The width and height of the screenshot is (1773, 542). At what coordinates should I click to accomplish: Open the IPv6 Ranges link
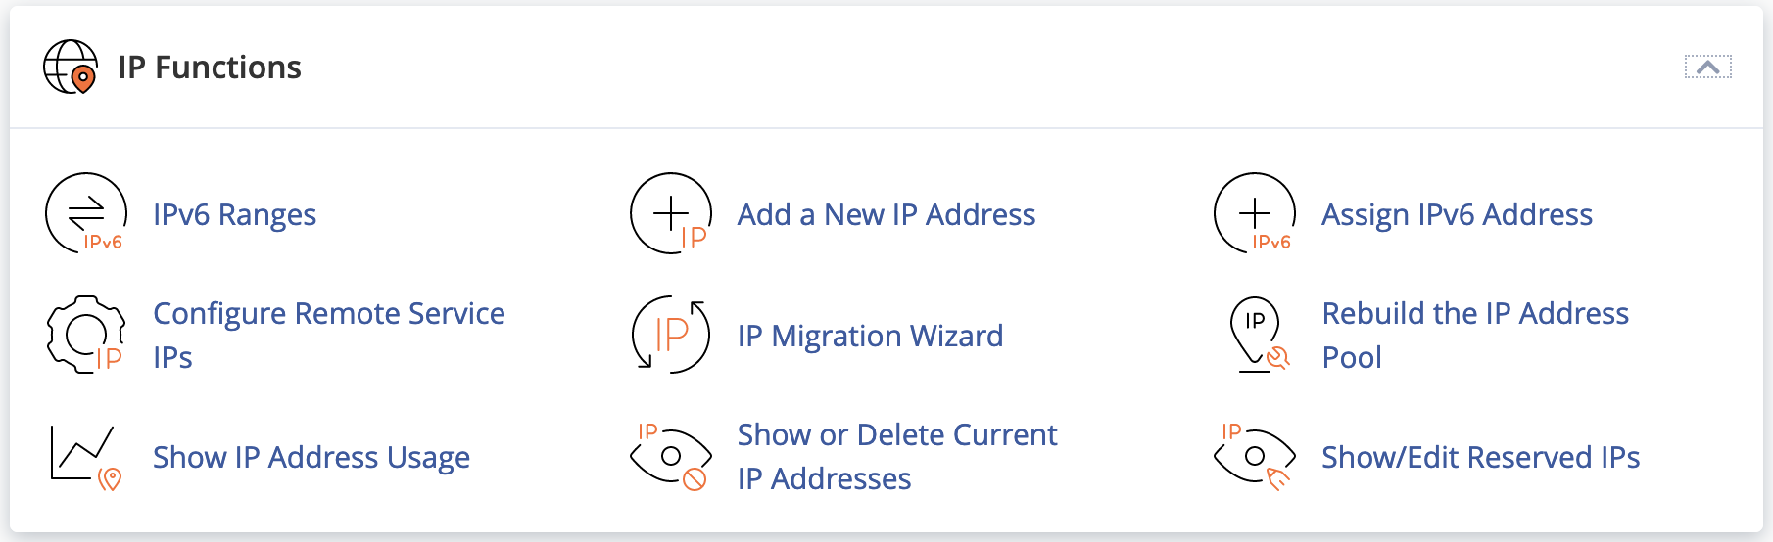point(234,214)
